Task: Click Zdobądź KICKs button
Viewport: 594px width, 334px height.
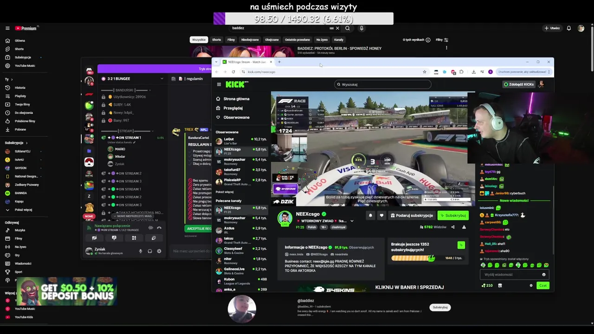Action: (x=519, y=84)
